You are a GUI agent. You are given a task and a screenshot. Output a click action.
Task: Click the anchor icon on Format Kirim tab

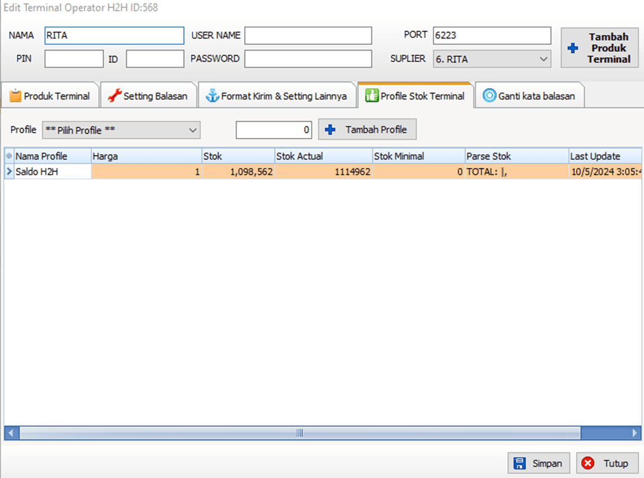tap(212, 96)
